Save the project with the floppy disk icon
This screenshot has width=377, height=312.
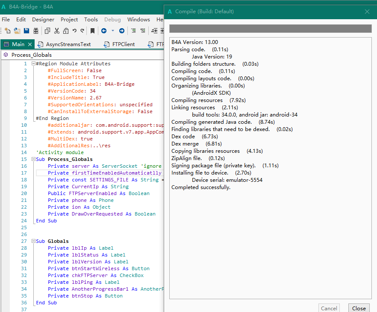pos(27,31)
